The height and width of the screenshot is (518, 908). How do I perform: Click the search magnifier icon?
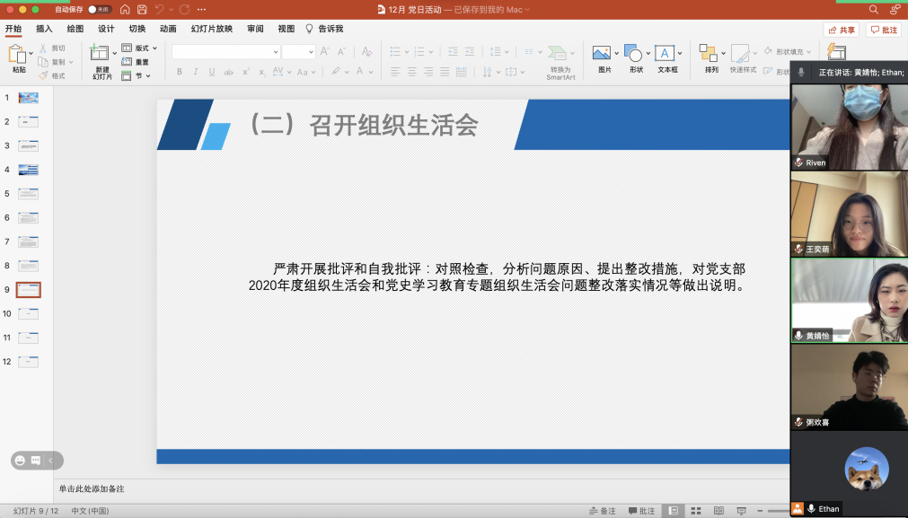point(874,9)
